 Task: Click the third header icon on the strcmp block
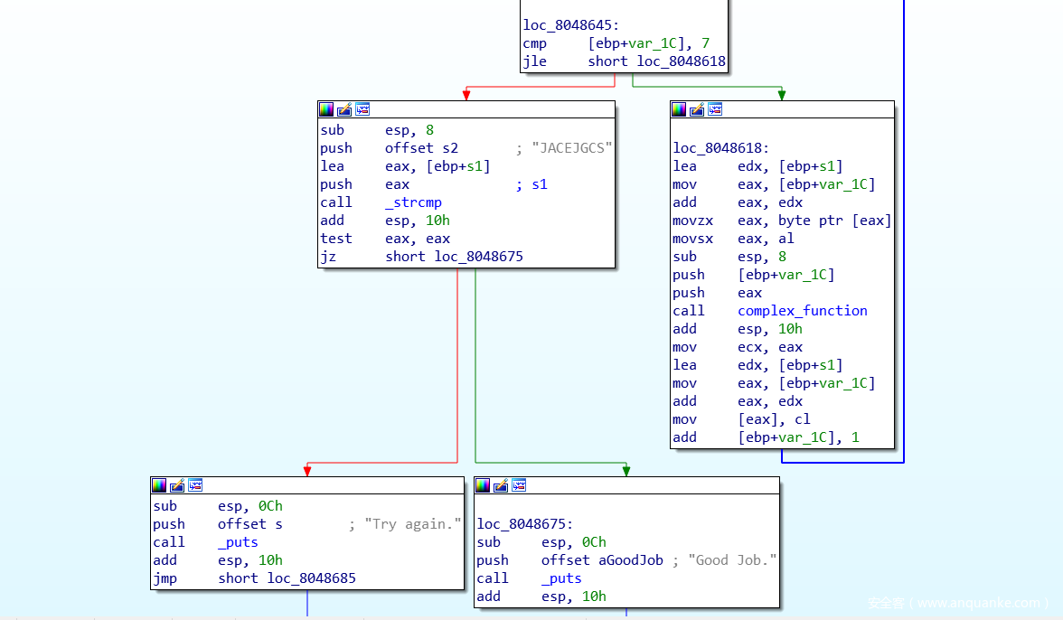[362, 109]
